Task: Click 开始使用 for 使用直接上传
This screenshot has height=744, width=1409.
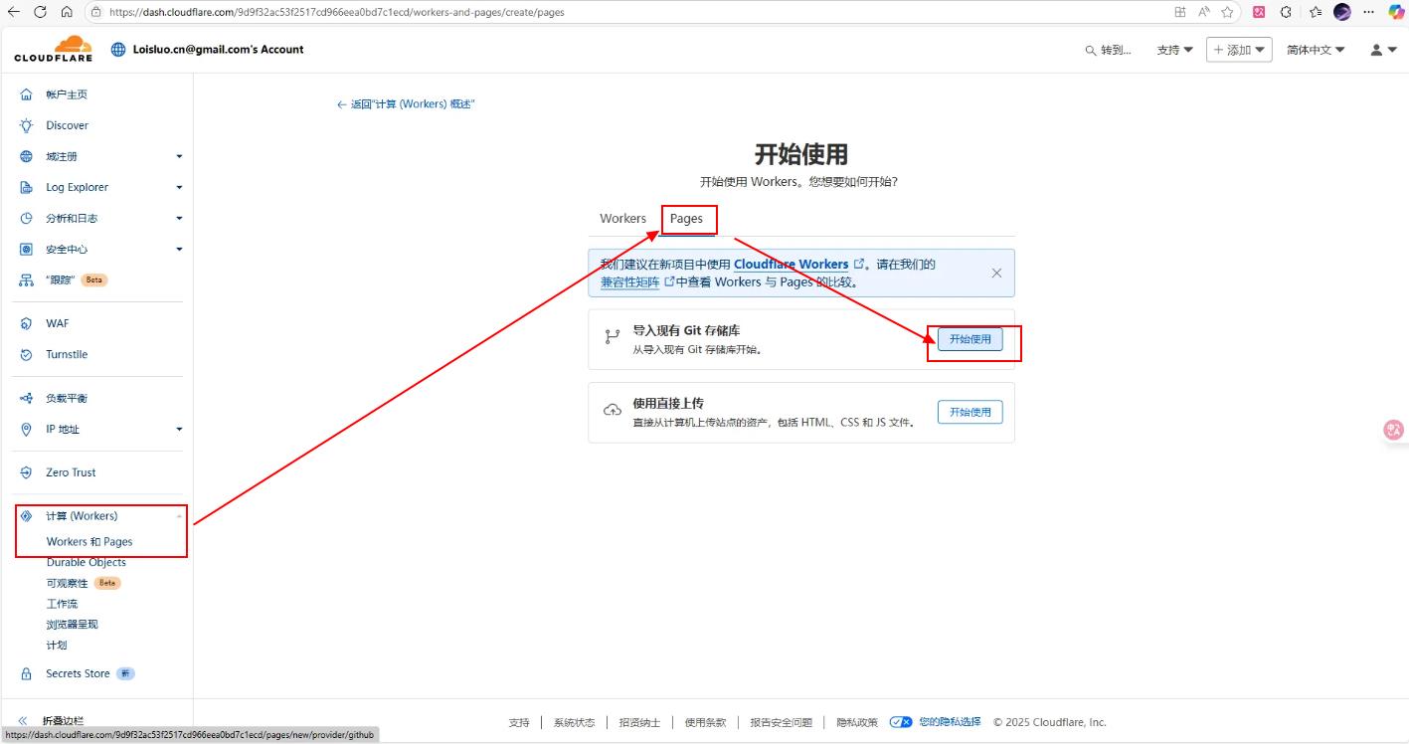Action: [970, 412]
